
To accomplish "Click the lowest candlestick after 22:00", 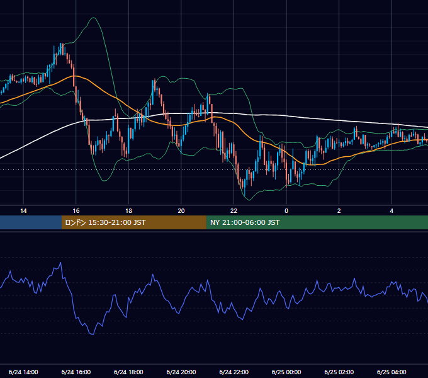I will (x=245, y=188).
